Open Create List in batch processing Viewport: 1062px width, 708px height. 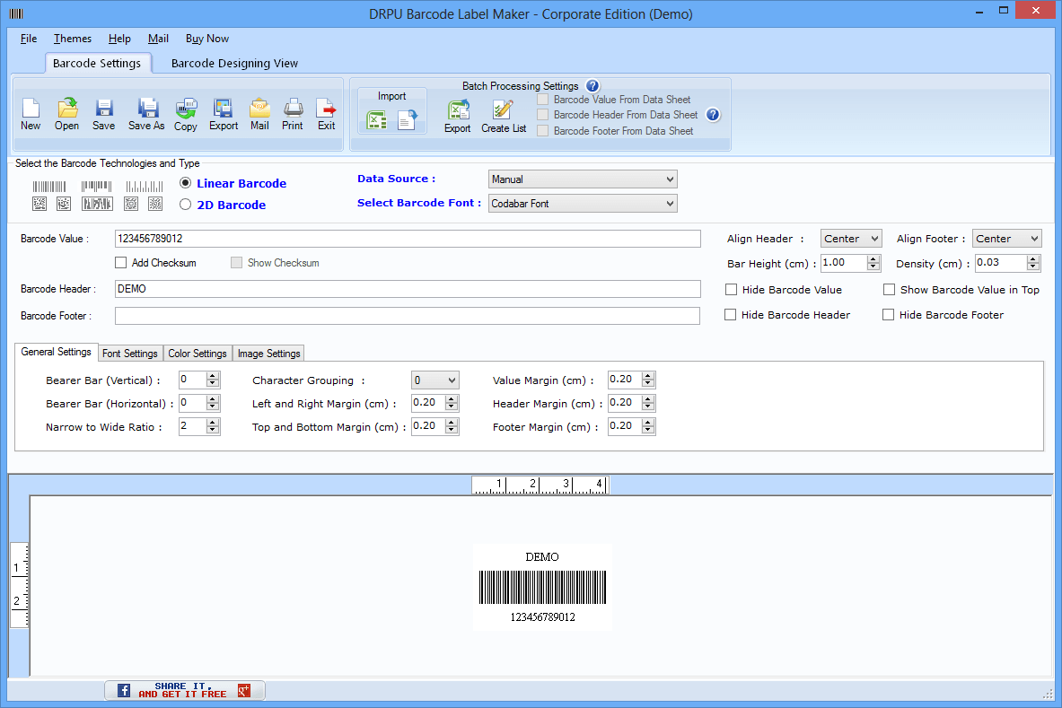click(x=504, y=117)
